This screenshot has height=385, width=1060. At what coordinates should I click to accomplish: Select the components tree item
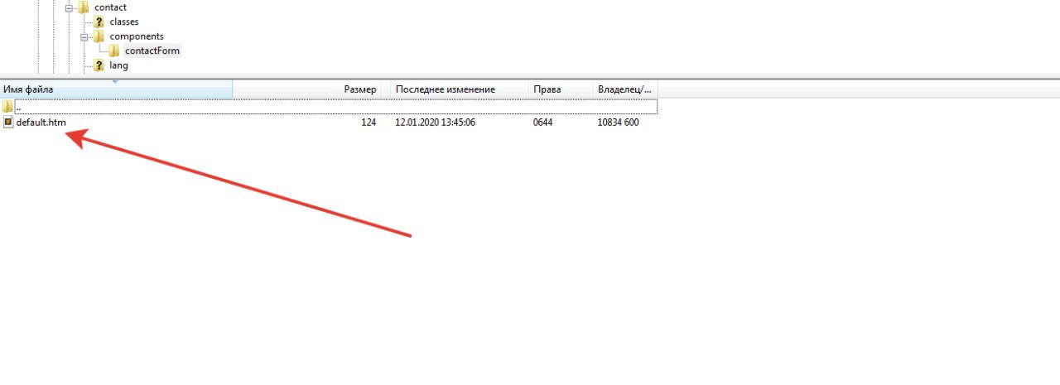pos(137,37)
